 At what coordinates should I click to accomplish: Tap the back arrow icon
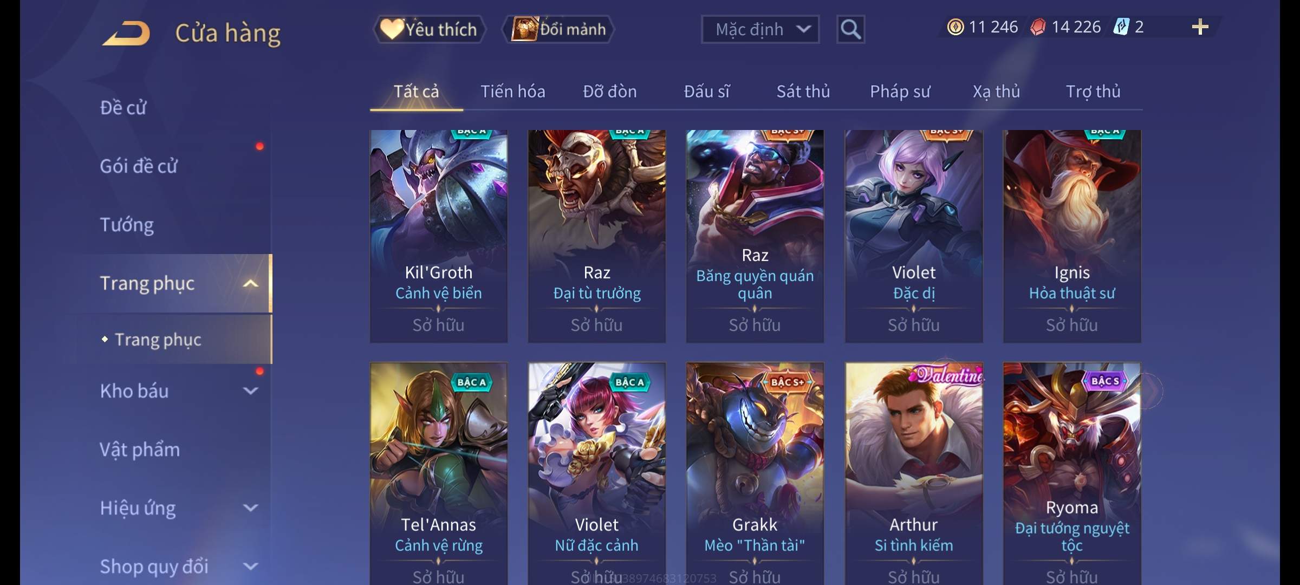pyautogui.click(x=127, y=34)
